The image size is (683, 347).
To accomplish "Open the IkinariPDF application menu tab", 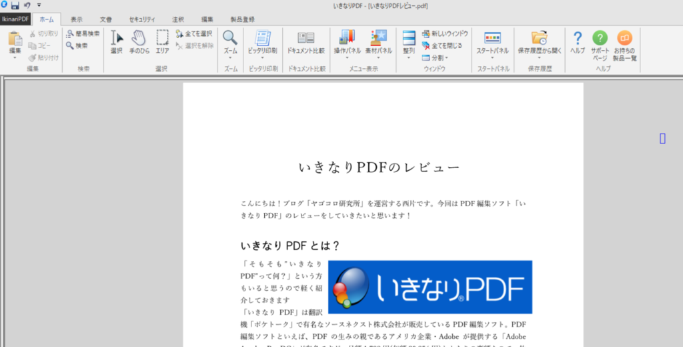I will 15,19.
